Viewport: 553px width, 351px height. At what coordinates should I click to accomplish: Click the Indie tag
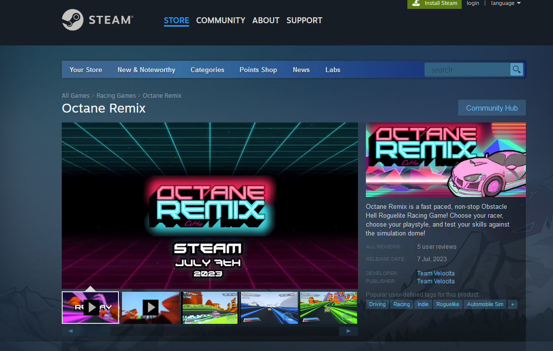click(423, 304)
